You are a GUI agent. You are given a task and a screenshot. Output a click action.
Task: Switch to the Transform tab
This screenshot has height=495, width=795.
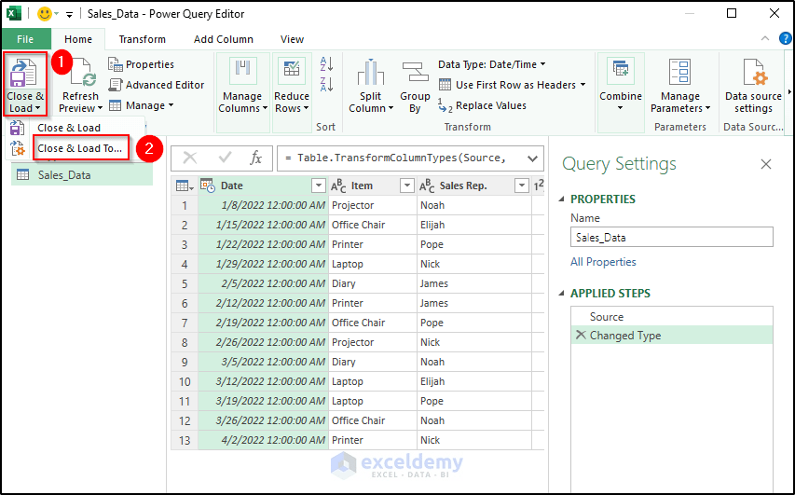(x=142, y=39)
